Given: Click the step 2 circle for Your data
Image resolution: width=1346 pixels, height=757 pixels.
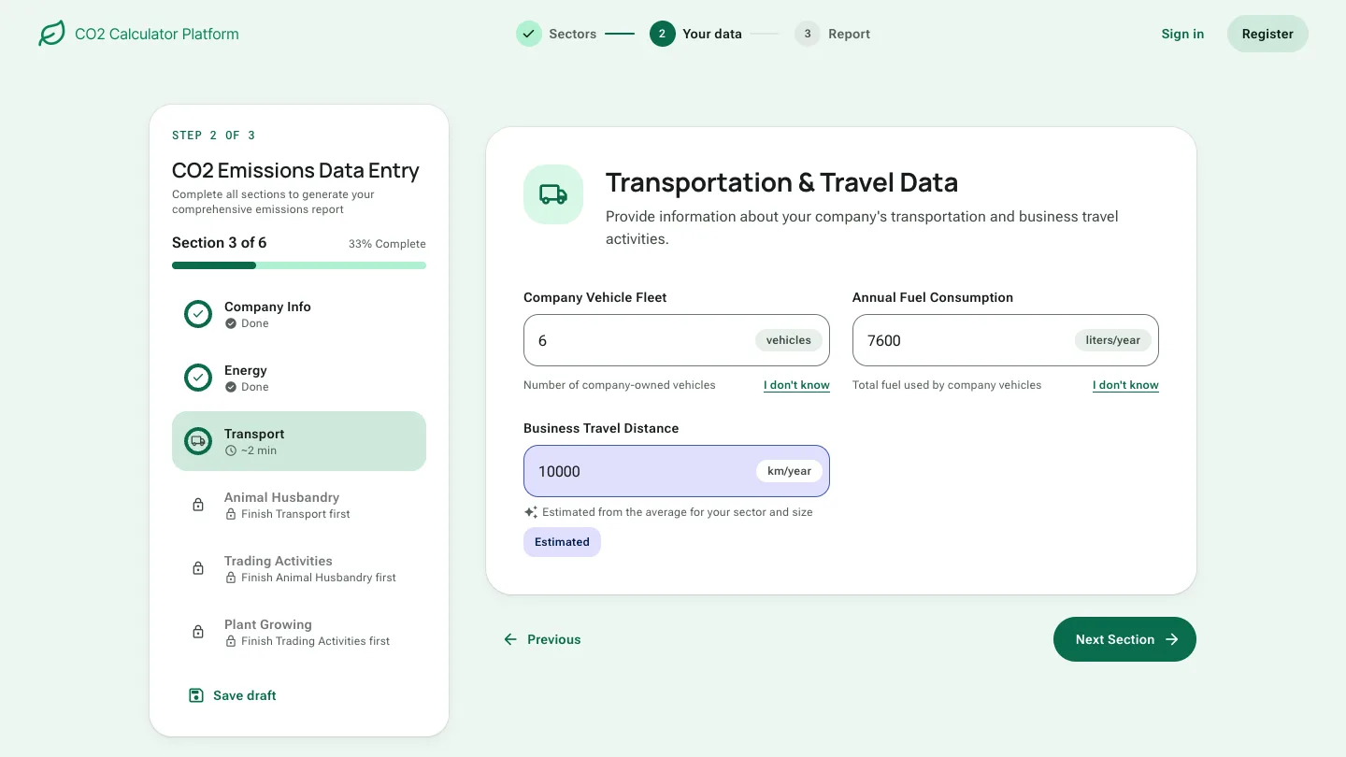Looking at the screenshot, I should point(663,34).
